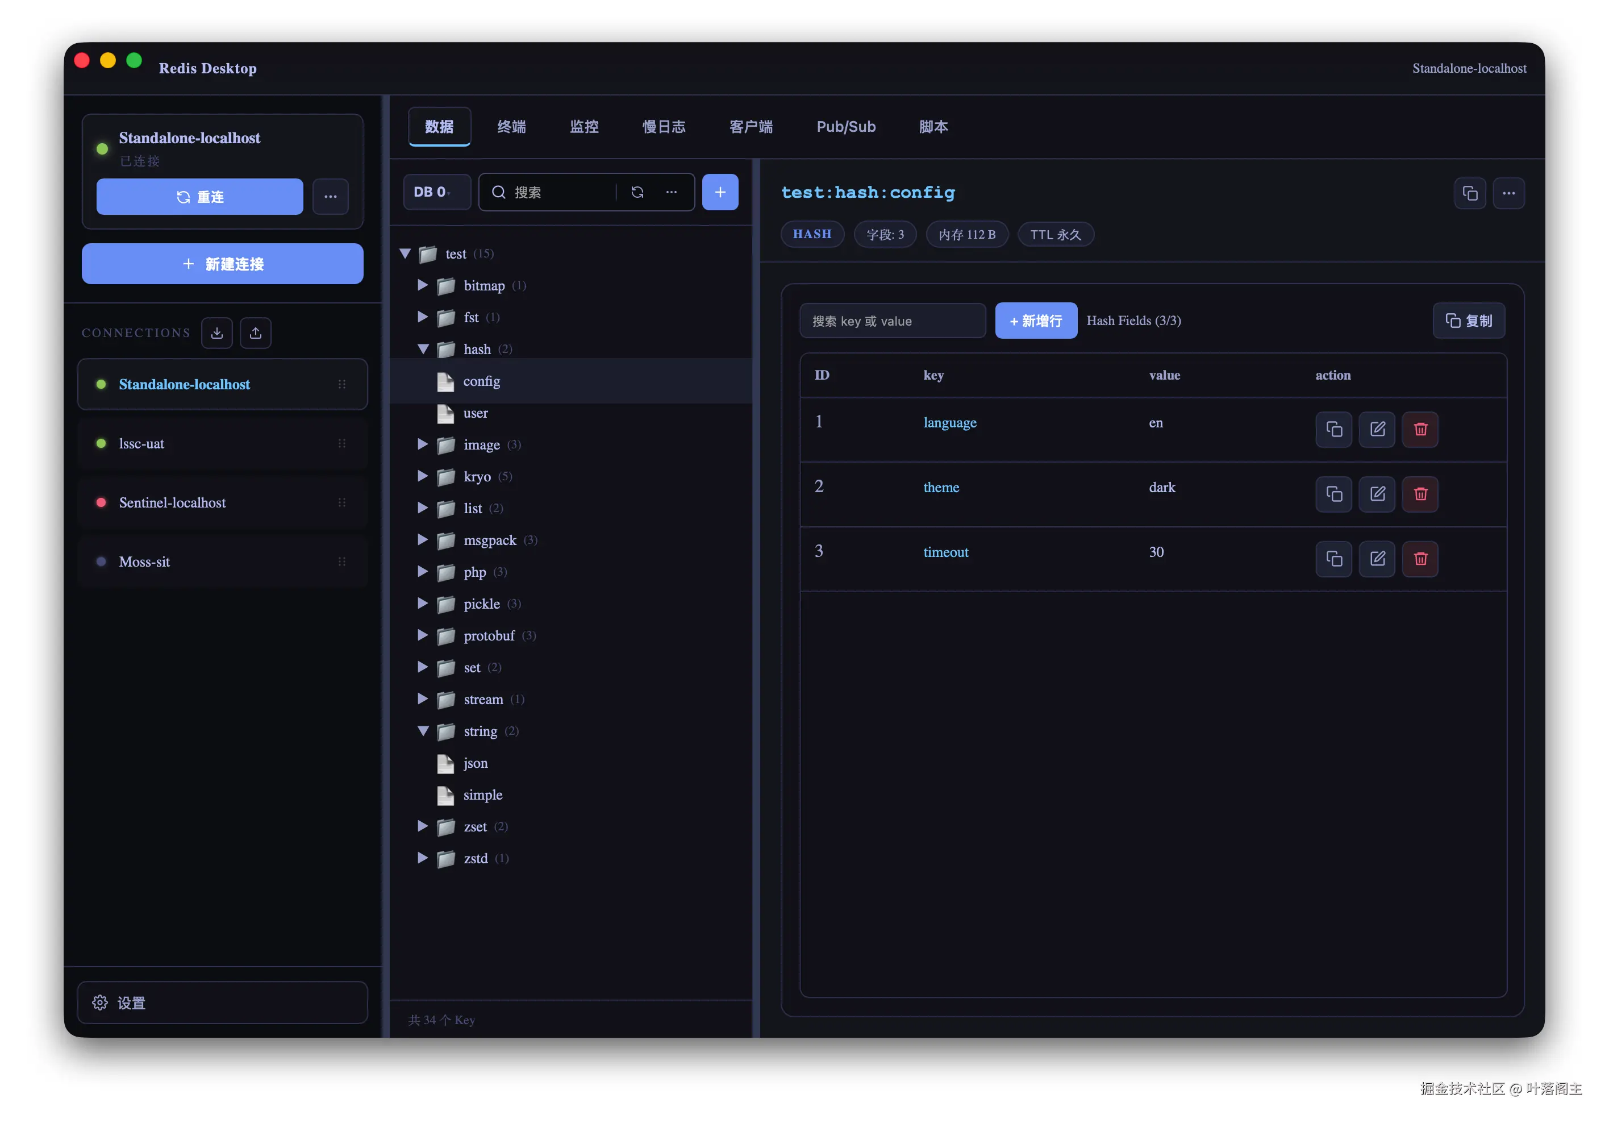Open more options for connected Standalone-localhost card
The height and width of the screenshot is (1123, 1609).
[330, 196]
